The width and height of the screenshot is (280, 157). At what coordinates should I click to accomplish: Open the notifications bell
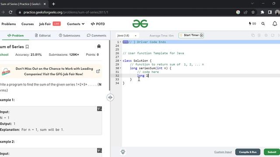tap(275, 24)
